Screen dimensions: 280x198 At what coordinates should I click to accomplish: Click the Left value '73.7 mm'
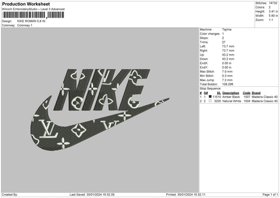click(228, 46)
